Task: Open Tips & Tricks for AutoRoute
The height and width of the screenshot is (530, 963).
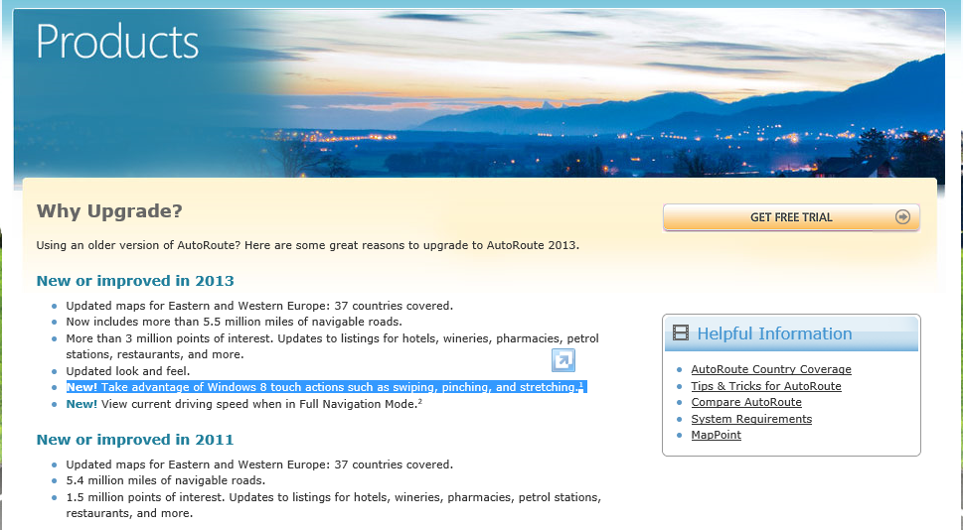Action: [765, 386]
